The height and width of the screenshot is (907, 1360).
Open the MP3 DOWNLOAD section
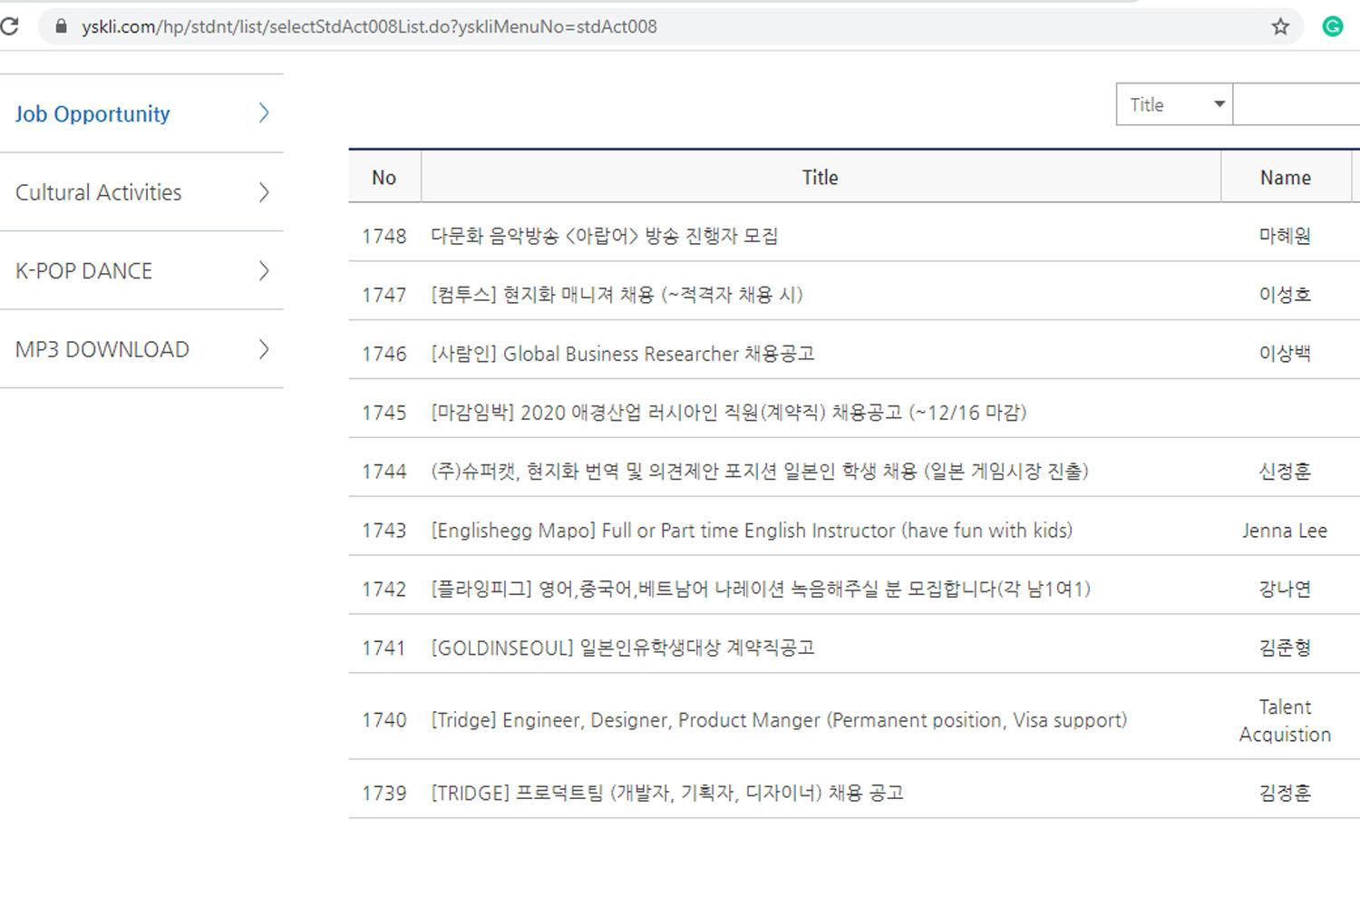pos(102,349)
